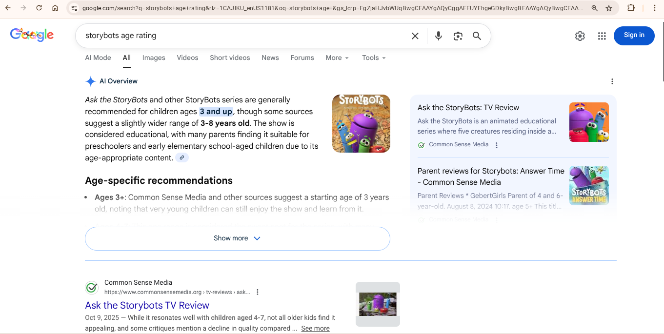Reload the page with the refresh icon

[39, 8]
